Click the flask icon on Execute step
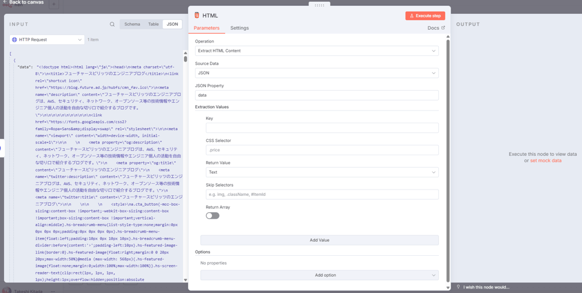 (x=412, y=16)
